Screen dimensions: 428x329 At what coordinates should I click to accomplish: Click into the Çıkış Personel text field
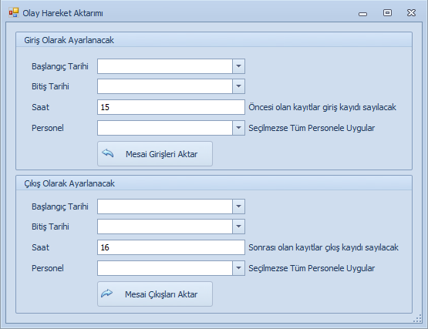coord(165,268)
